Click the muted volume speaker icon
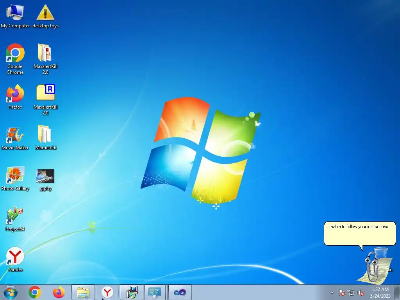 tap(361, 293)
